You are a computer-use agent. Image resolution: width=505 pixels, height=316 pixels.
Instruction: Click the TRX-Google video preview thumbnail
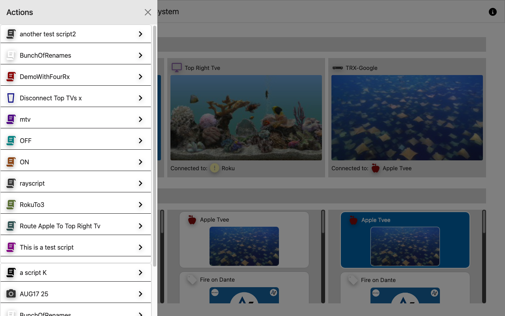[407, 118]
